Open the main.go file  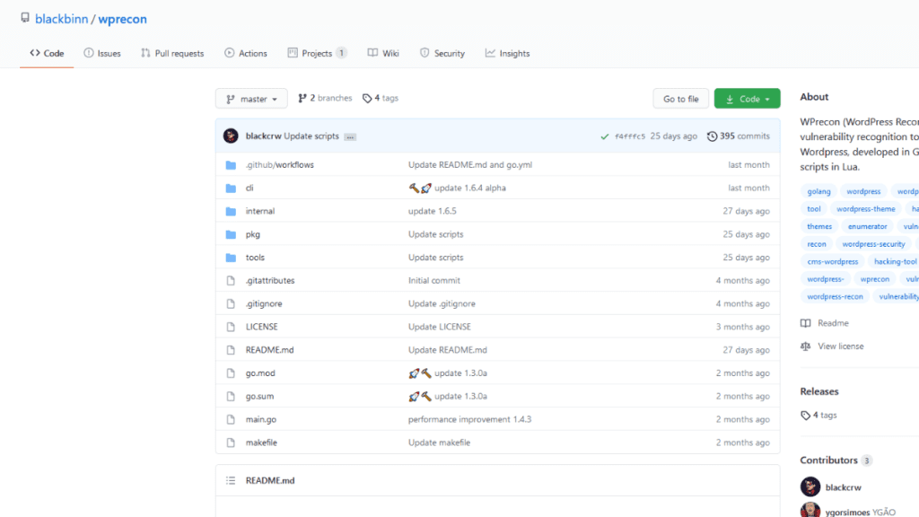[261, 419]
